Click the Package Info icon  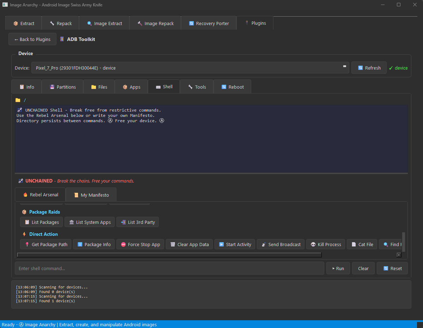80,244
